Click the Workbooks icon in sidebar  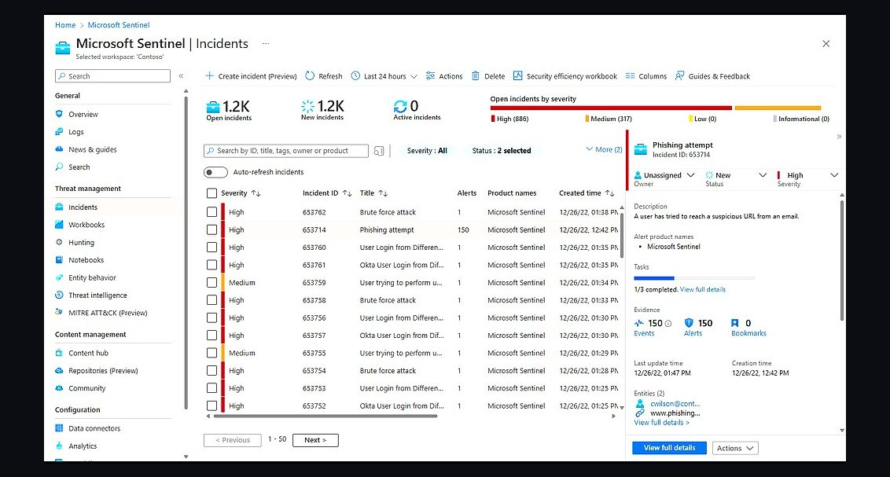59,225
